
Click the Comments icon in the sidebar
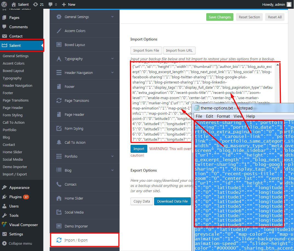[4, 27]
